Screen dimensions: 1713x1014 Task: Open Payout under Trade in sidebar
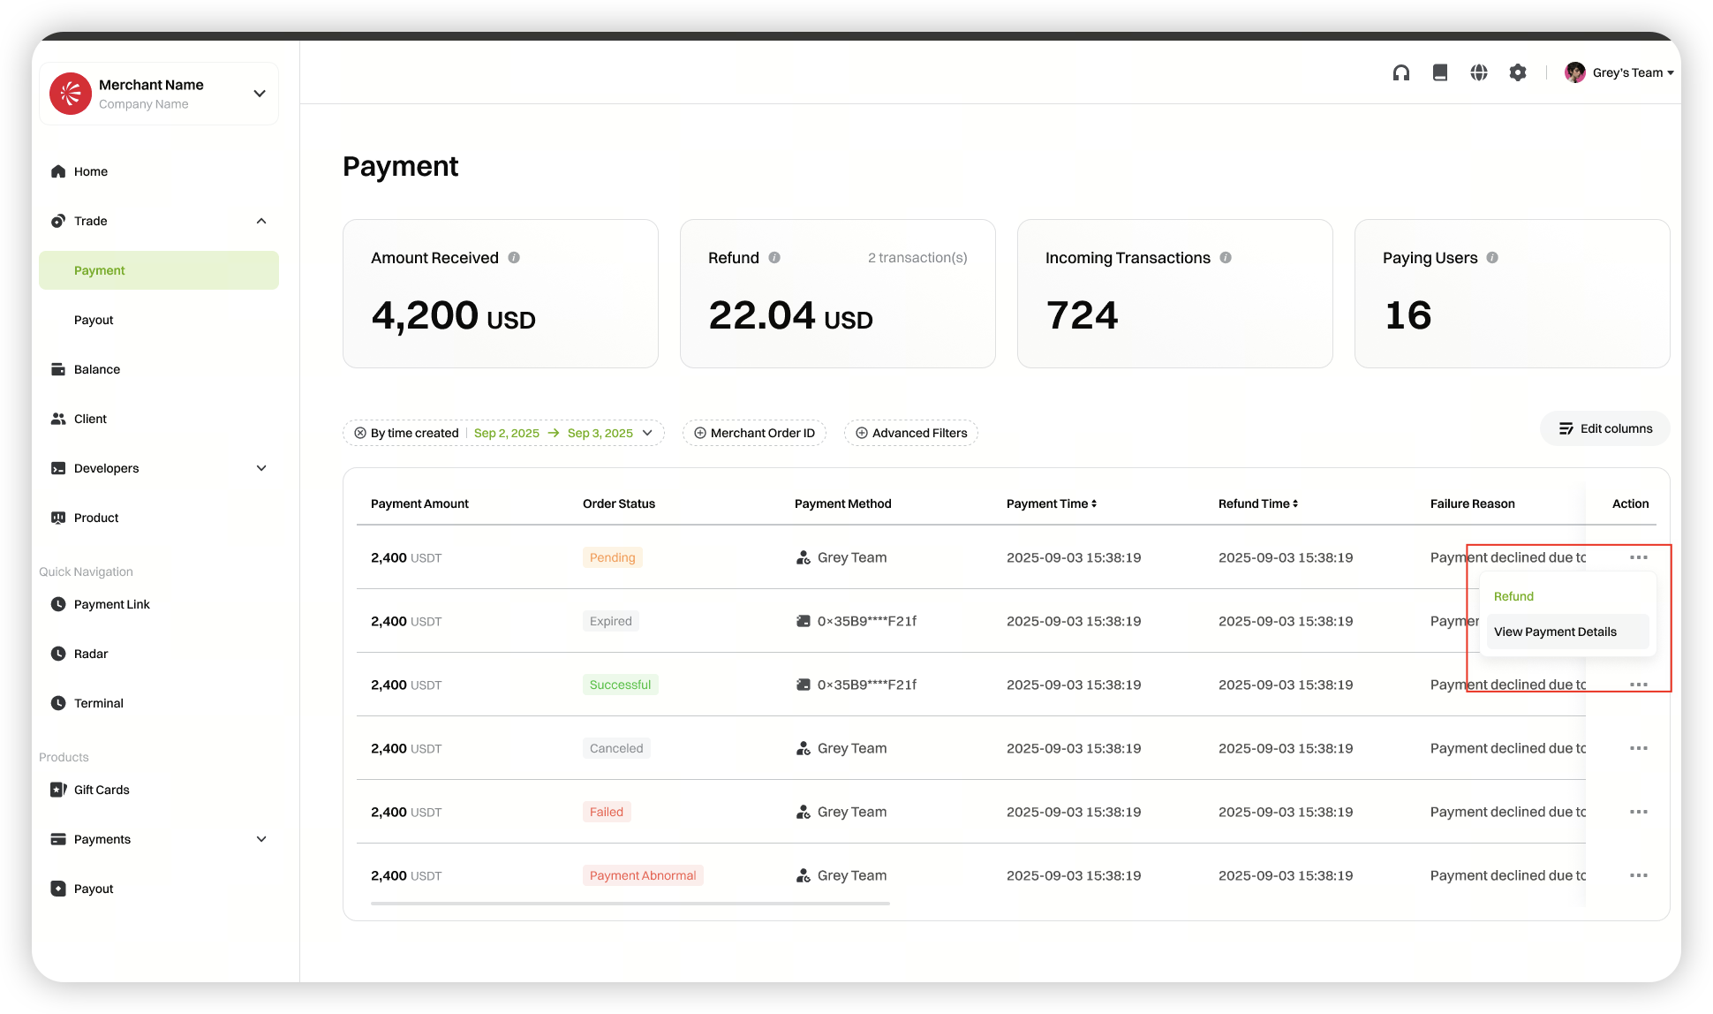[94, 320]
